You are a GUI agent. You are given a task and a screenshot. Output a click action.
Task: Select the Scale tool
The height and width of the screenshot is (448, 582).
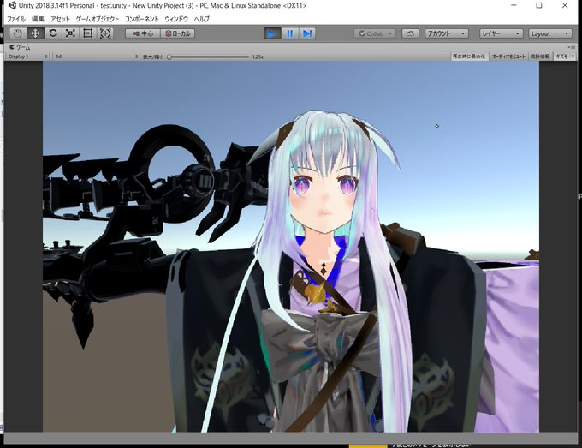click(x=70, y=33)
